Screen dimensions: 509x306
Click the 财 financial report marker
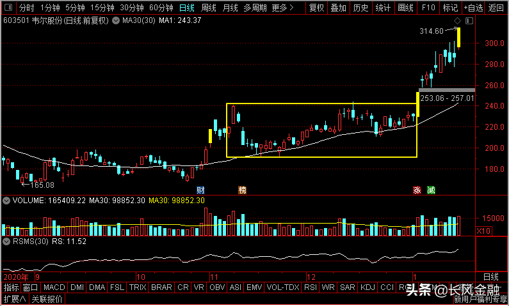click(x=200, y=190)
